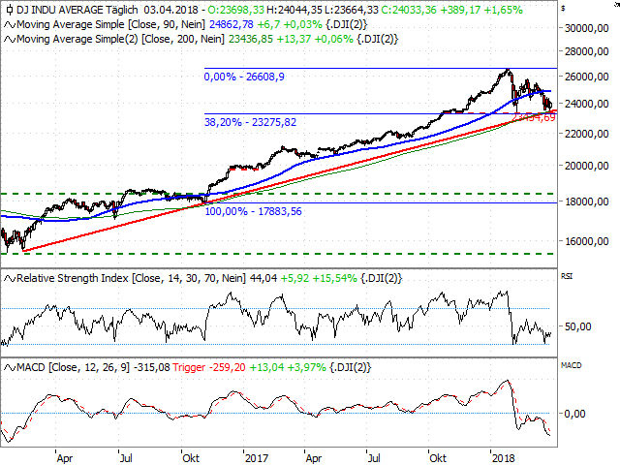
Task: Click the 24000,00 price axis label
Action: point(587,104)
